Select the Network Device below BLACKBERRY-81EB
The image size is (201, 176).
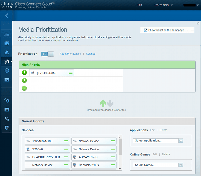[x=47, y=165]
